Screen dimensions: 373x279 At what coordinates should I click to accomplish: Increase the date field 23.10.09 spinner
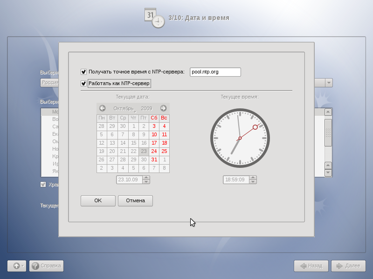pos(146,178)
